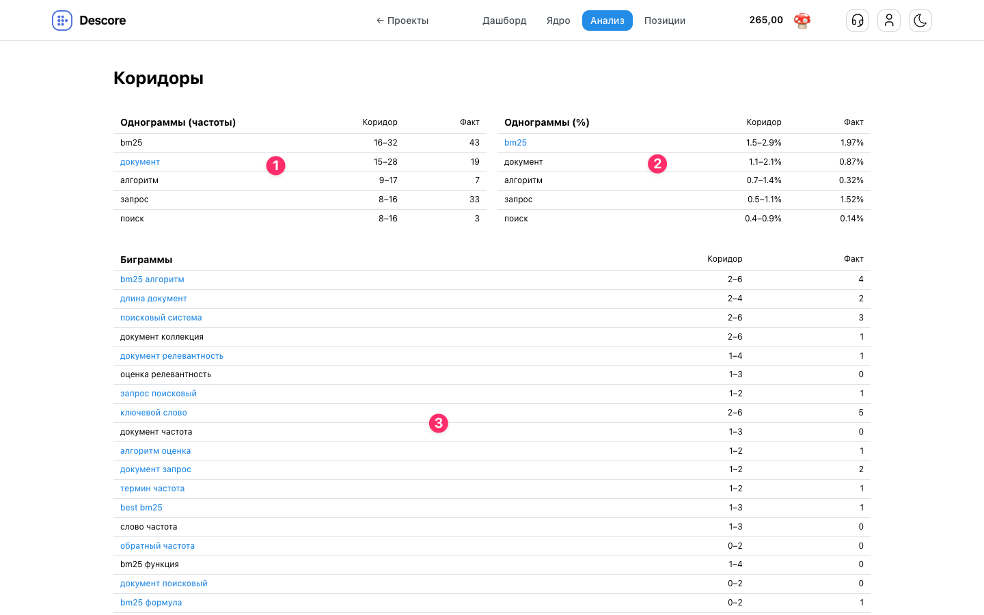Open the 'обратный частота' bigram link
This screenshot has height=615, width=984.
[x=157, y=546]
